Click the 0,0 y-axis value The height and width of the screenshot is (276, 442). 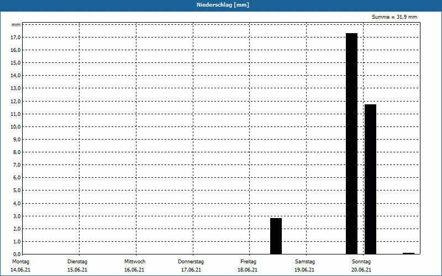pyautogui.click(x=17, y=254)
